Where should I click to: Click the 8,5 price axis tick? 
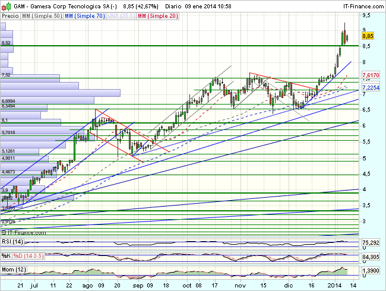pos(366,46)
